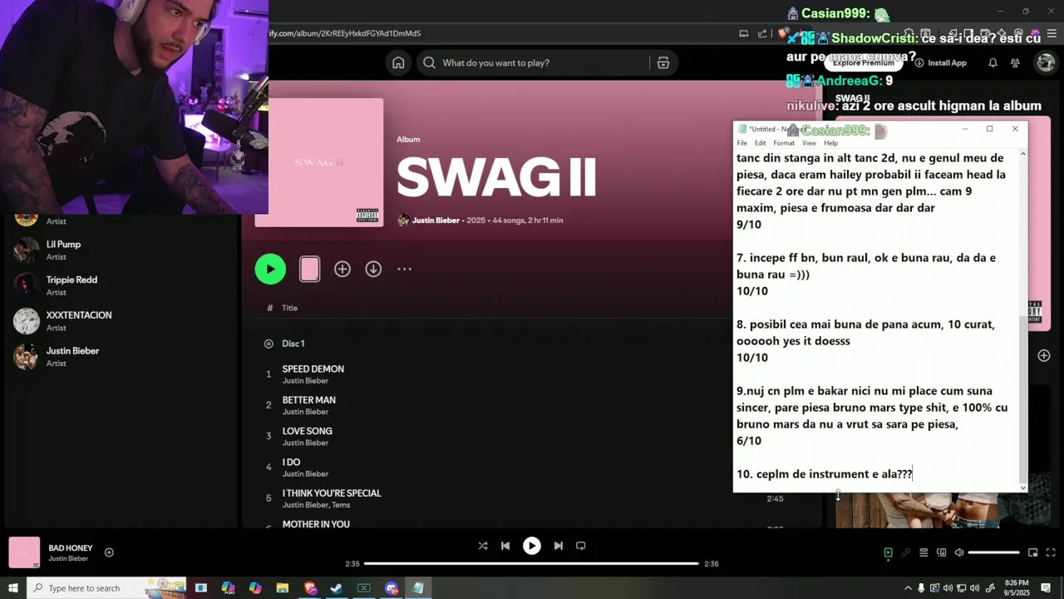Click the Windows taskbar search box
This screenshot has height=599, width=1064.
coord(106,588)
